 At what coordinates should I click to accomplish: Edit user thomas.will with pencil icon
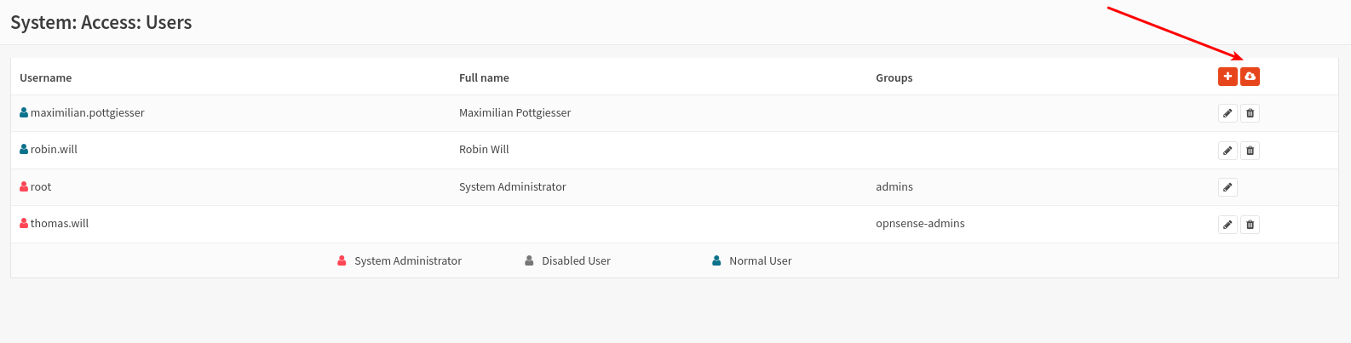click(1227, 225)
